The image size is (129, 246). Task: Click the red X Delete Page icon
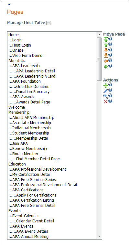pos(106,102)
